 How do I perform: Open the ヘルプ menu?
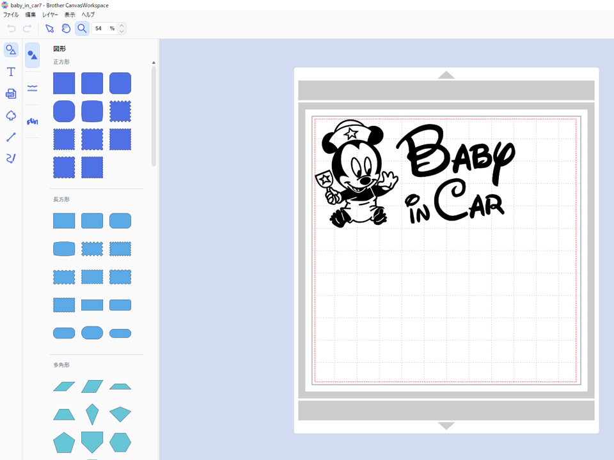88,15
